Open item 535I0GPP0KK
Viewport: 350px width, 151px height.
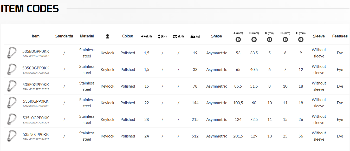[36, 101]
